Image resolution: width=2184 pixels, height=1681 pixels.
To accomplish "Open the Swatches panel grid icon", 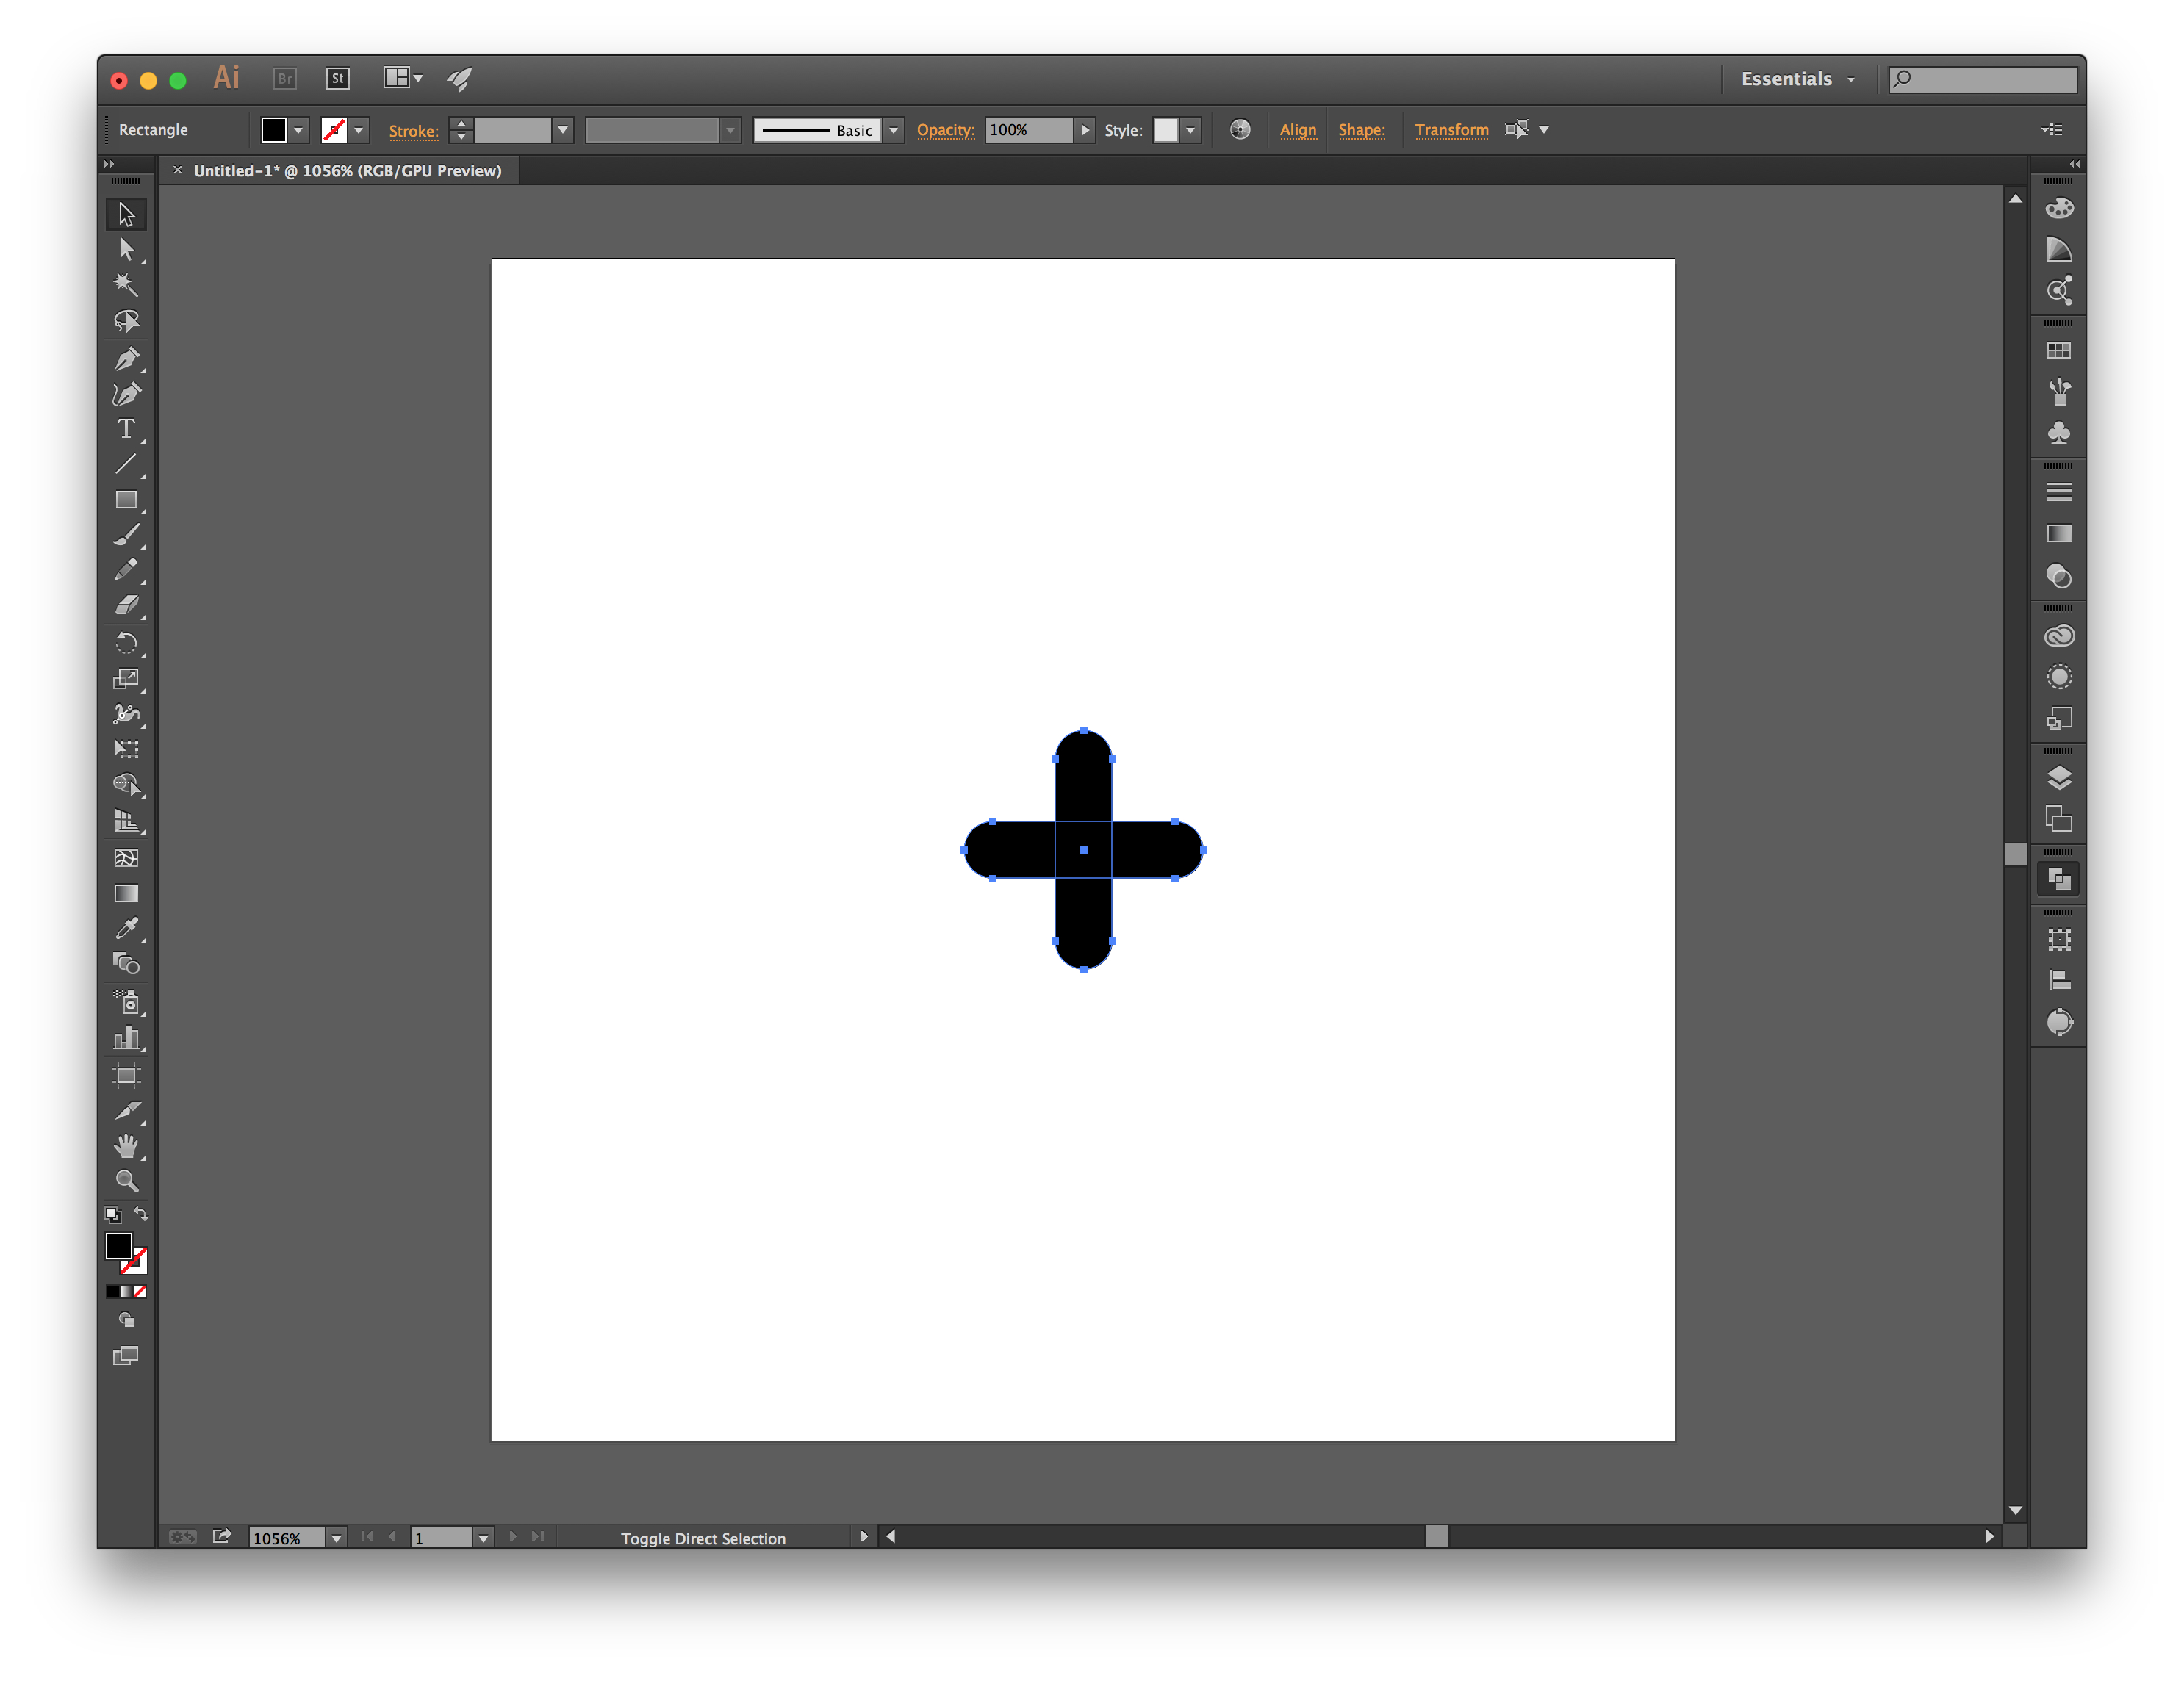I will (x=2059, y=351).
